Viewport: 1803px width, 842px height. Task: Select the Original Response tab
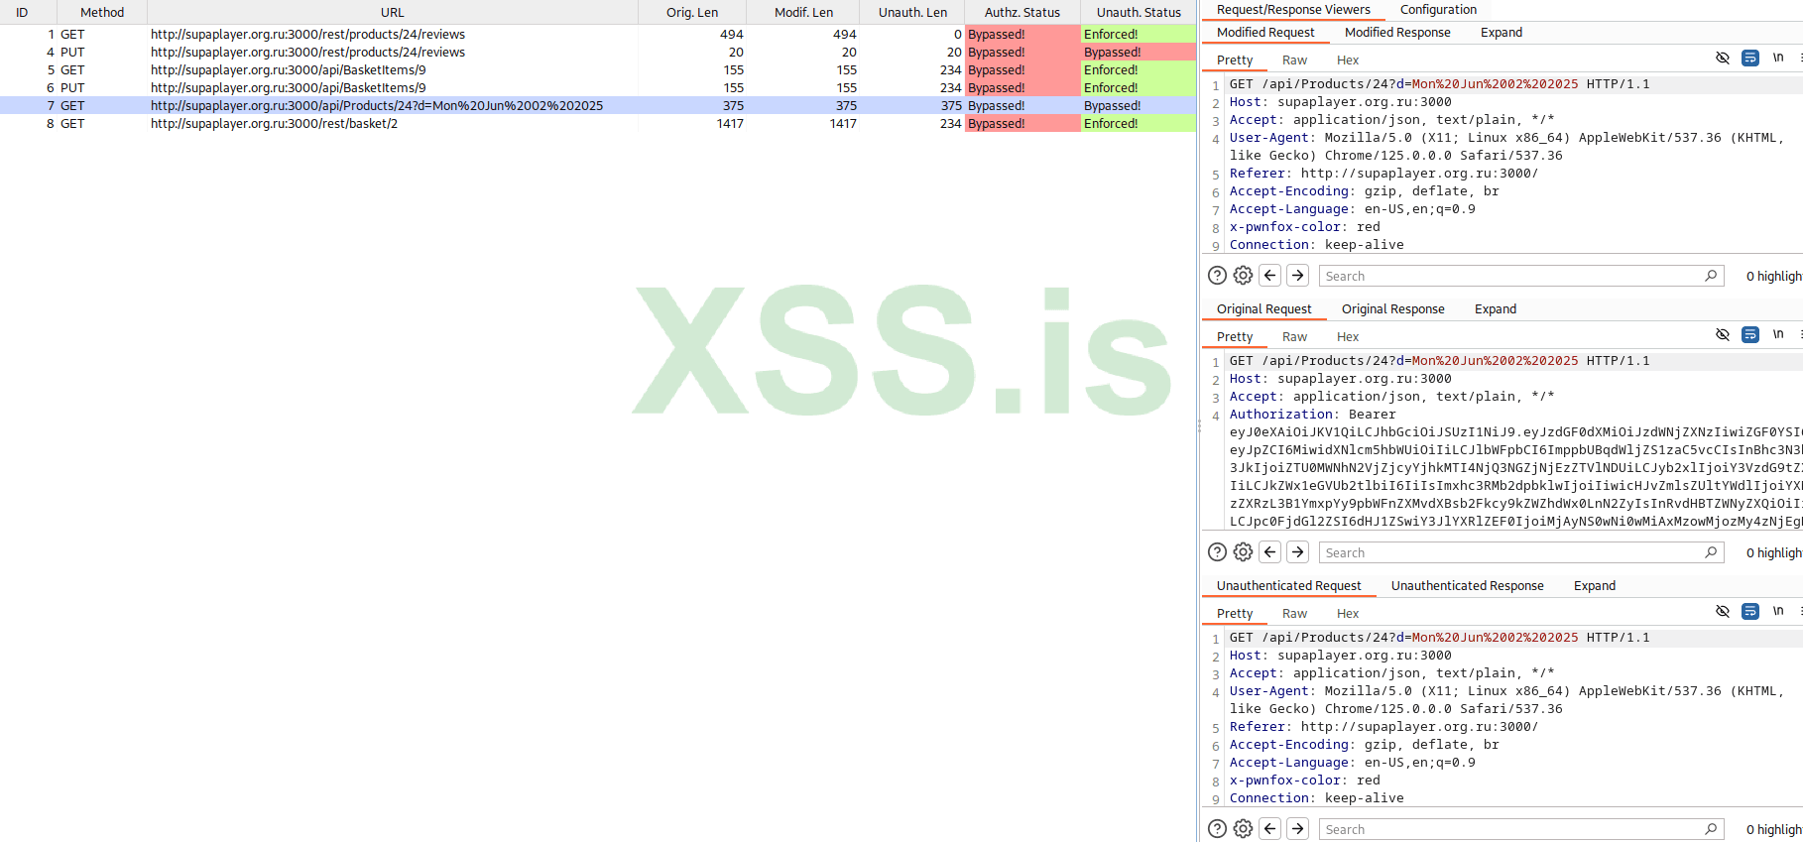click(1392, 309)
